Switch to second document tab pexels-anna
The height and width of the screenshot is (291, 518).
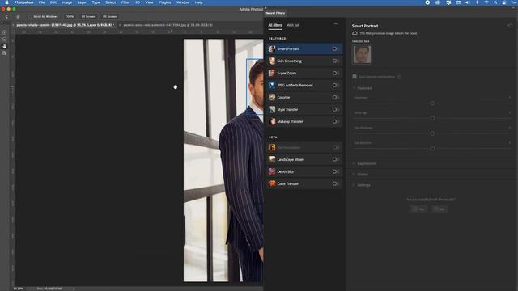(x=168, y=25)
